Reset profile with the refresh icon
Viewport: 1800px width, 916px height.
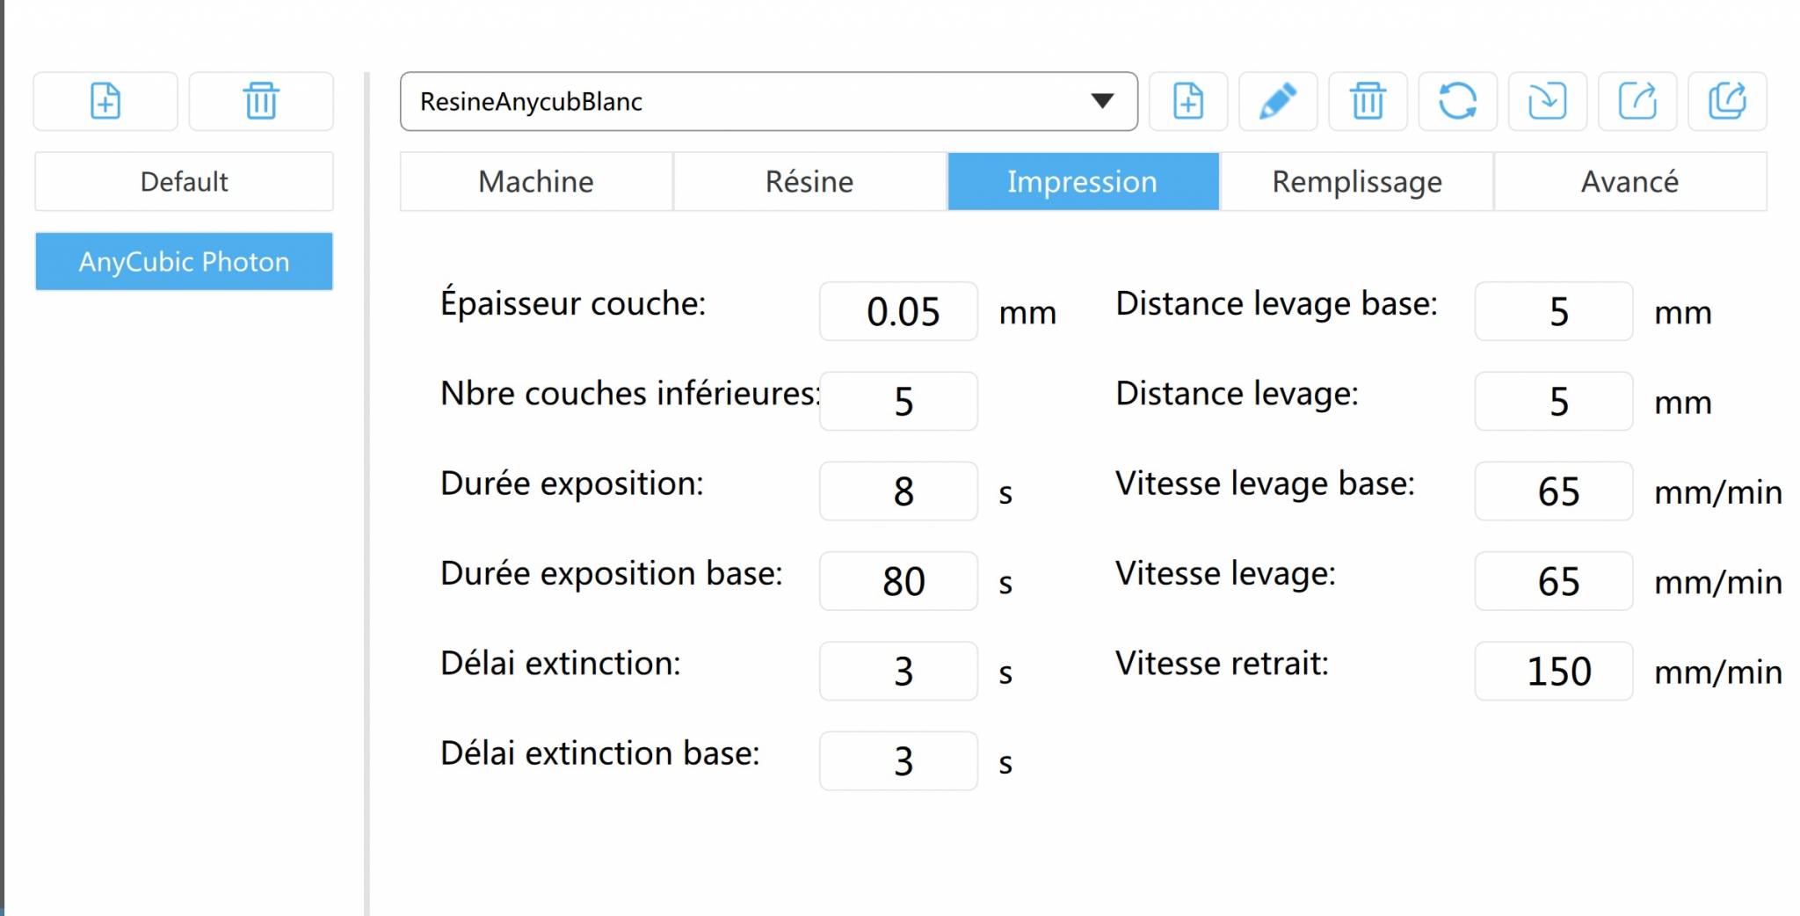click(1457, 101)
